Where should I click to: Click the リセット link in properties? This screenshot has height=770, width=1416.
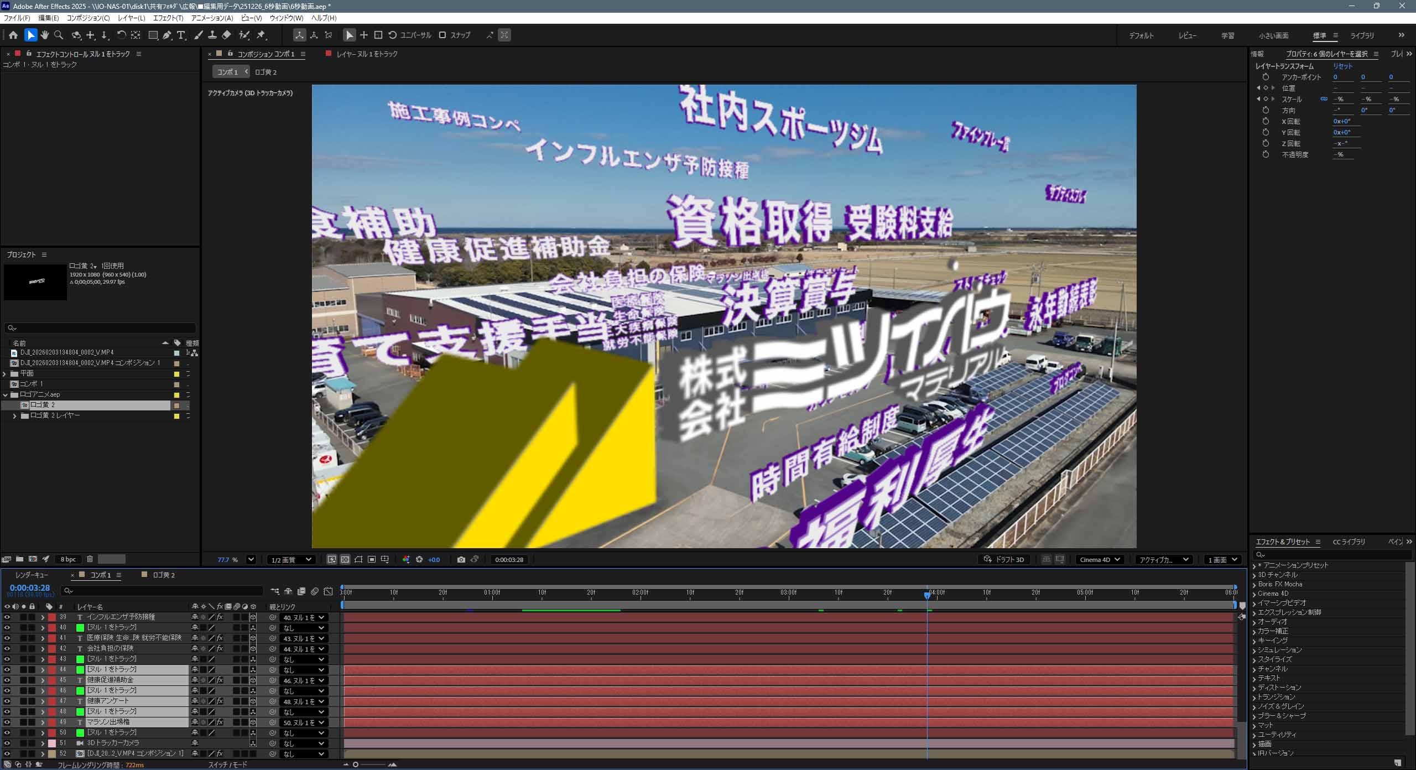(1342, 66)
